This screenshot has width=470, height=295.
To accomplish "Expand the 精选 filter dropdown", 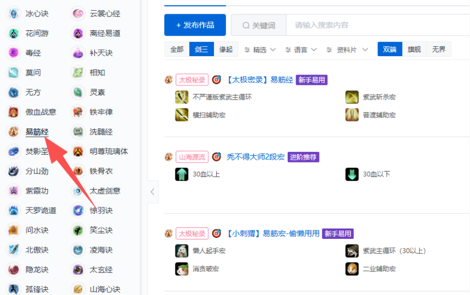I will [x=260, y=50].
